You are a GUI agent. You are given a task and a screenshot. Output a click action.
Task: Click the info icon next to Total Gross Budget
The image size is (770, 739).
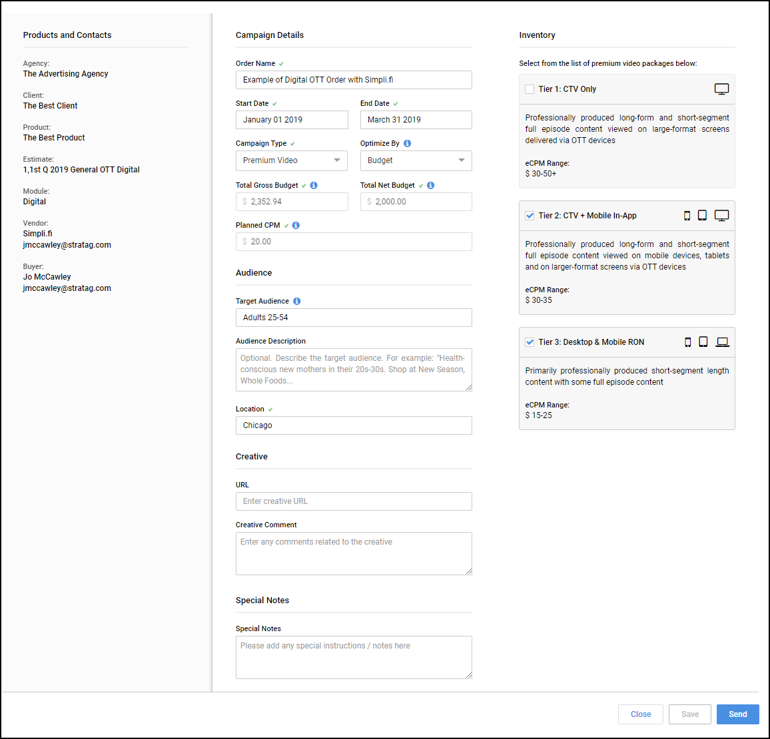click(314, 185)
